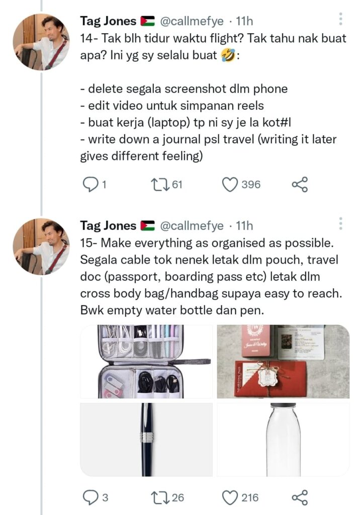362x515 pixels.
Task: Open Tag Jones avatar on second tweet
Action: tap(41, 246)
